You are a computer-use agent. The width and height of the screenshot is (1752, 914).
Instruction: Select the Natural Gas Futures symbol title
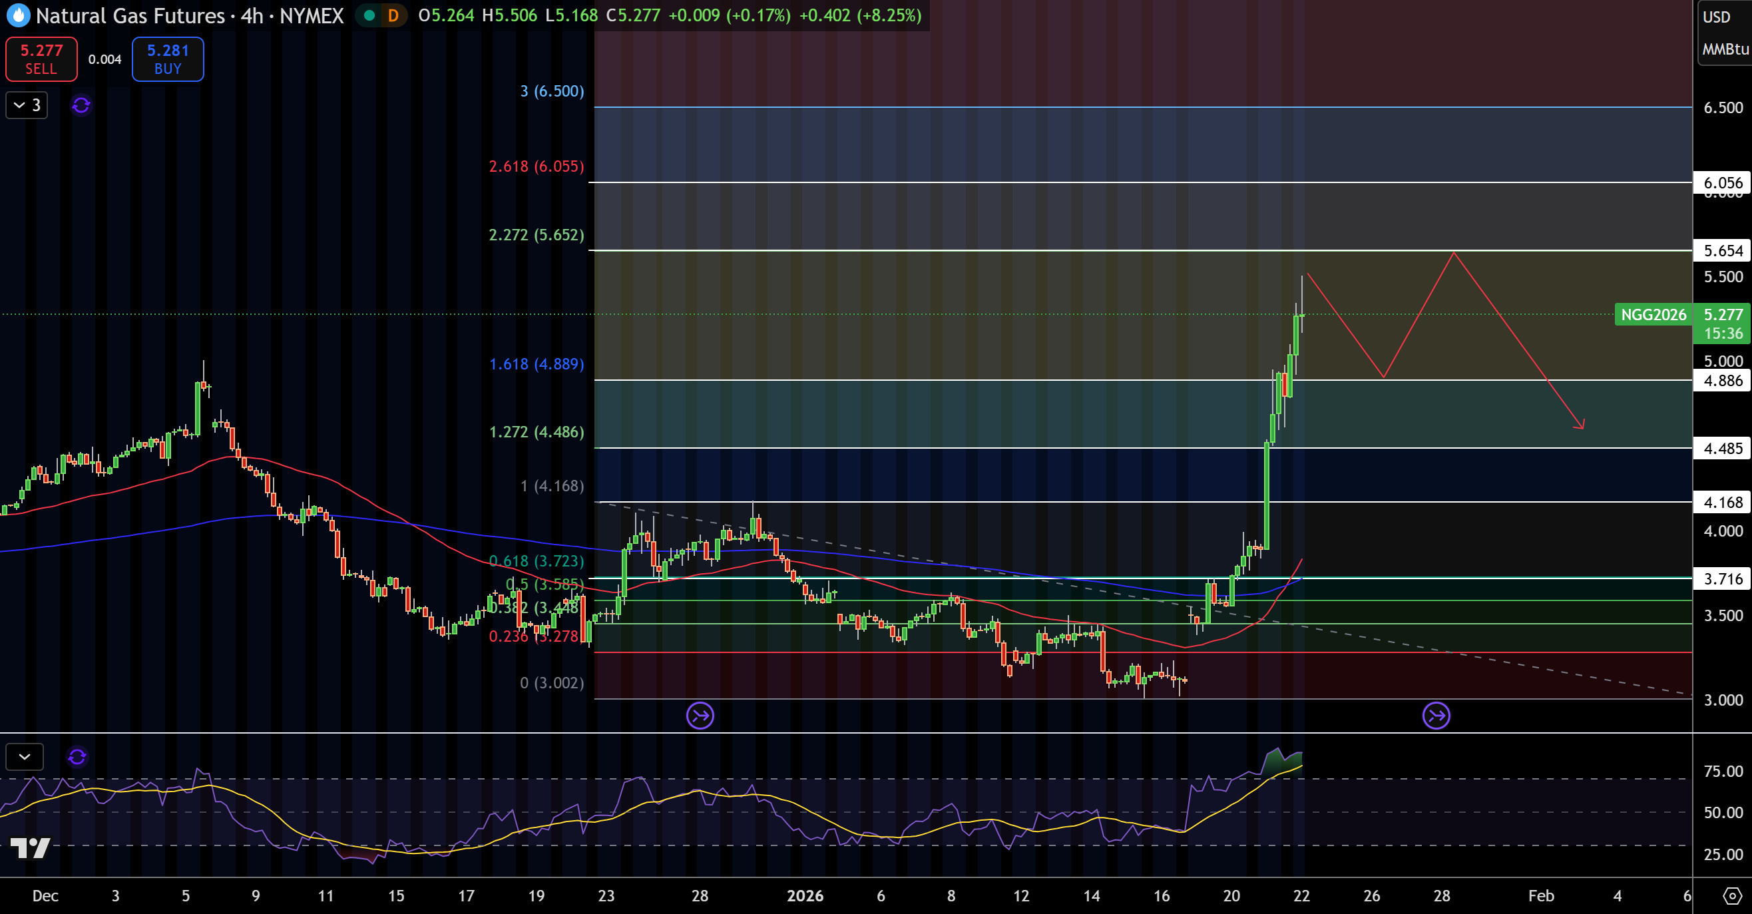click(x=130, y=15)
